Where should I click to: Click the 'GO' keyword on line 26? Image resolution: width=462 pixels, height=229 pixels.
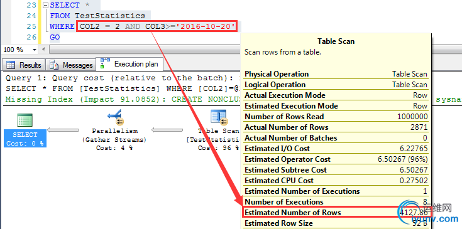point(55,37)
